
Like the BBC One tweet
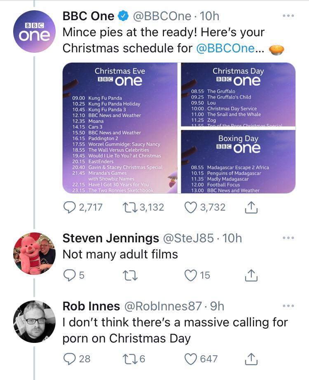coord(191,207)
